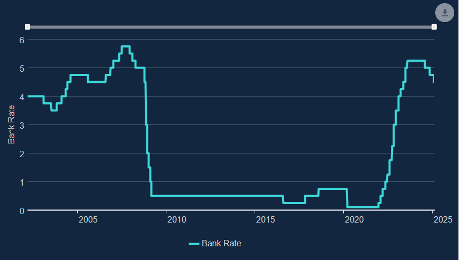
Task: Click the Bank Rate legend line swatch
Action: 194,244
